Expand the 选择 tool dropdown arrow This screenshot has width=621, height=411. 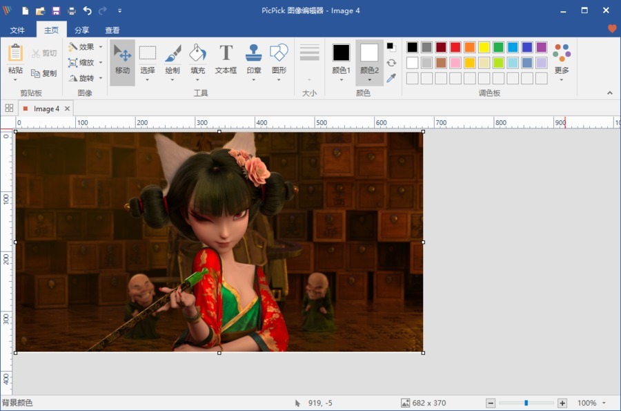coord(148,80)
